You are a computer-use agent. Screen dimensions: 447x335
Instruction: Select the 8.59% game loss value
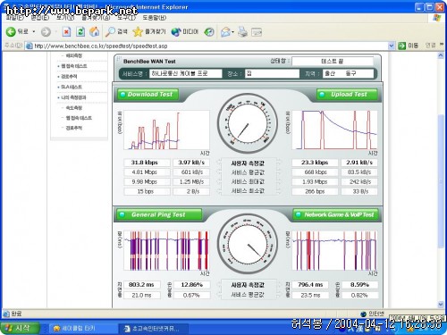tap(360, 285)
